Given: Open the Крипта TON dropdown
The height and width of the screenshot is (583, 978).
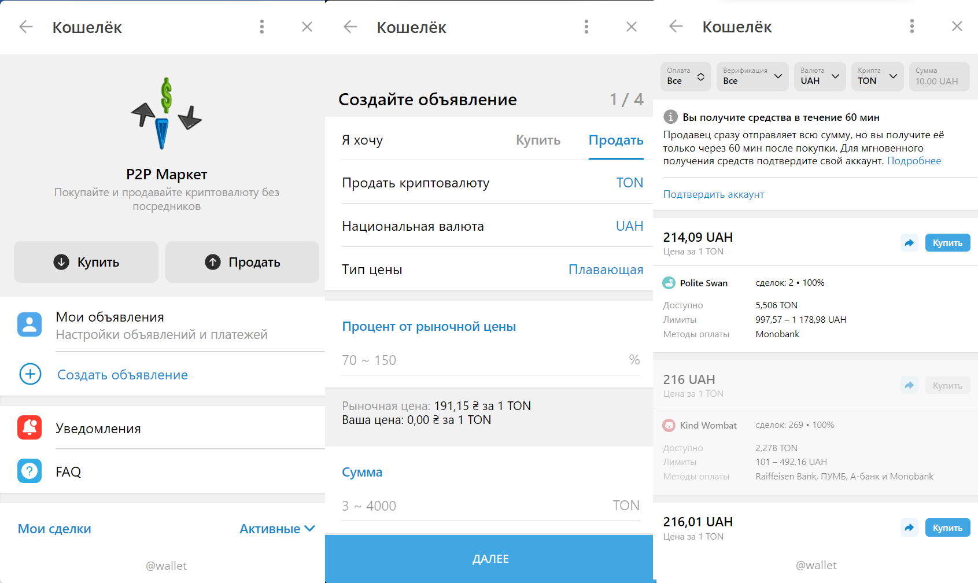Looking at the screenshot, I should click(x=877, y=76).
